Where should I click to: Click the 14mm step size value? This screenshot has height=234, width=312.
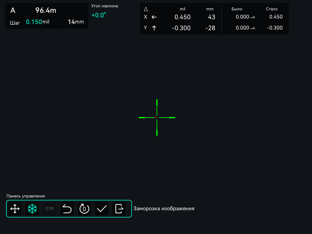pyautogui.click(x=76, y=22)
